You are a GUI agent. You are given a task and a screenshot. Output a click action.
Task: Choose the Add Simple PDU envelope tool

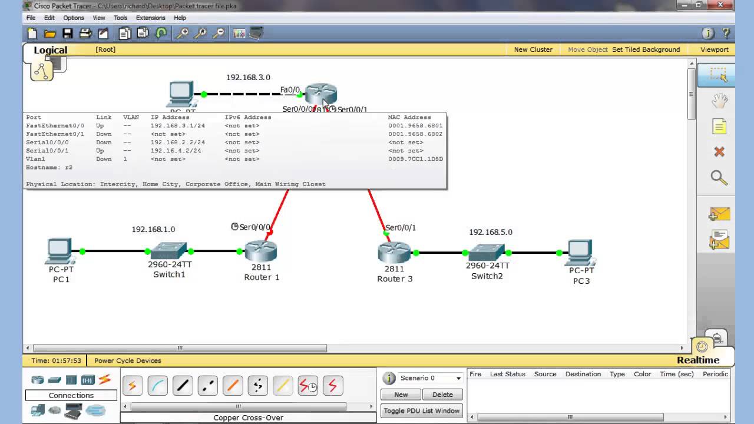(719, 215)
